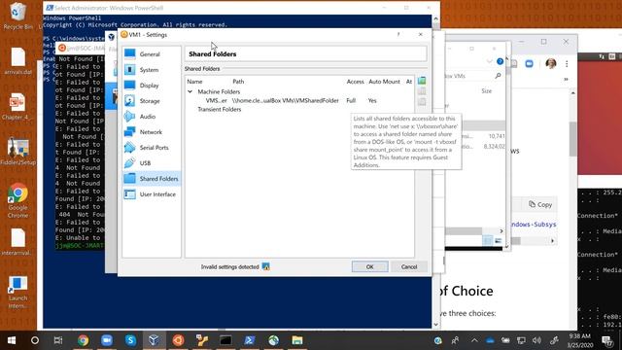Image resolution: width=622 pixels, height=350 pixels.
Task: Select the interarrival desktop file
Action: coord(17,242)
